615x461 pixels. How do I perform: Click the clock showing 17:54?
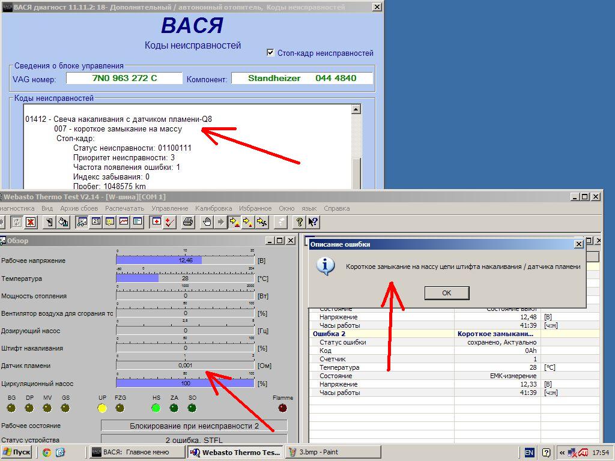click(x=601, y=453)
